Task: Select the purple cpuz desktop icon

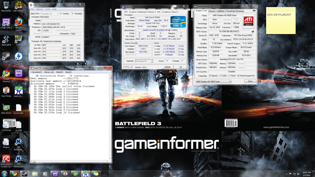Action: [18, 75]
